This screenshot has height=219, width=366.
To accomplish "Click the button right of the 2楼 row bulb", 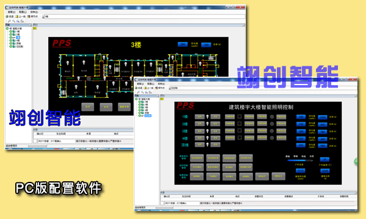I will coord(215,123).
